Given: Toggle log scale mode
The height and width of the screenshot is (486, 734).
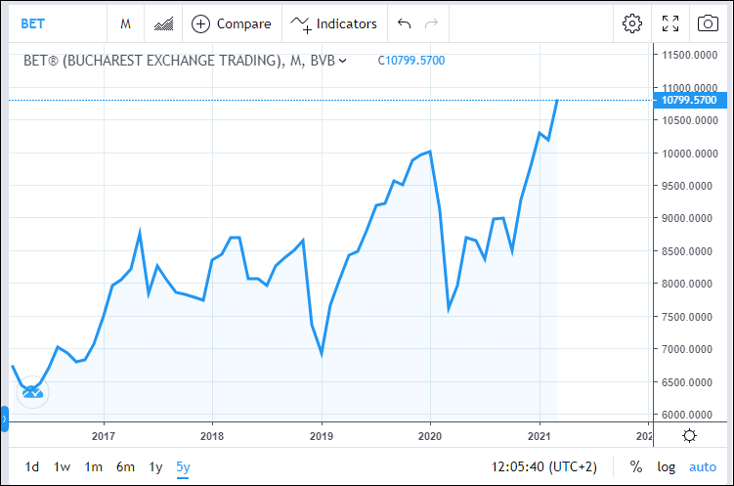Looking at the screenshot, I should [666, 466].
